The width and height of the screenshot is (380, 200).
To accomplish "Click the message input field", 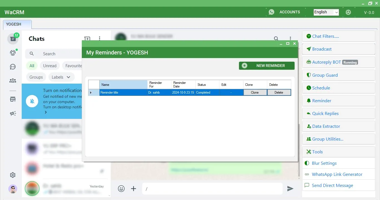I will tap(212, 189).
